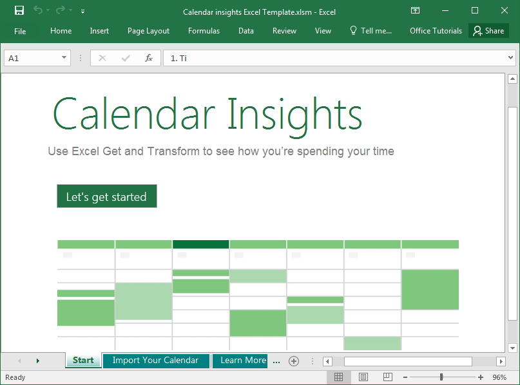Switch to the Import Your Calendar sheet

(x=156, y=361)
